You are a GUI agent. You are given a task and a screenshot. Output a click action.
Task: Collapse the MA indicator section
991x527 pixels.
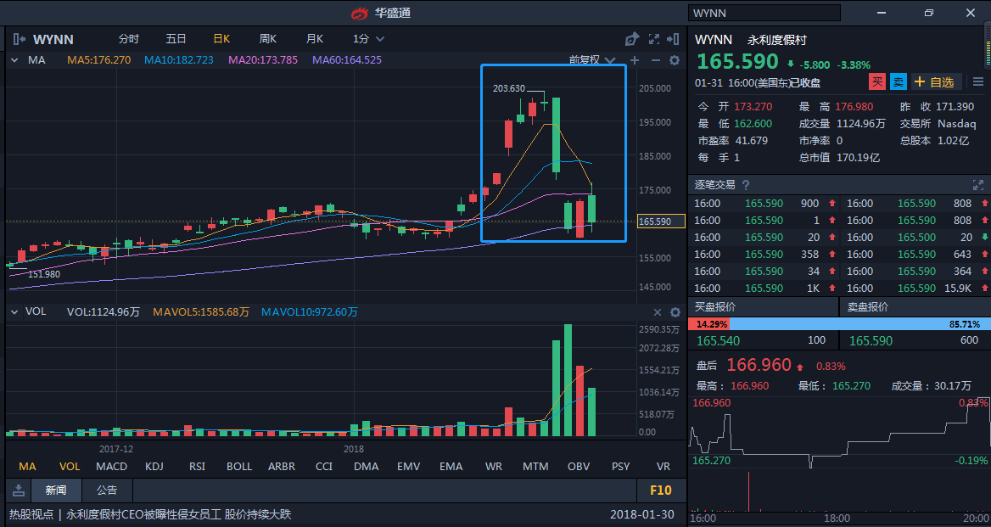[x=14, y=60]
